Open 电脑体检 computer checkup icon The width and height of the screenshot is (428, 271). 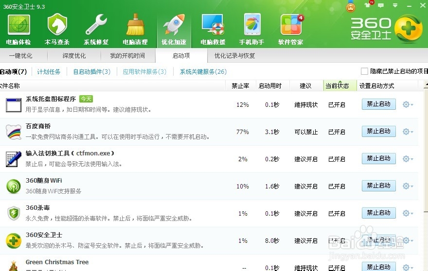coord(18,30)
